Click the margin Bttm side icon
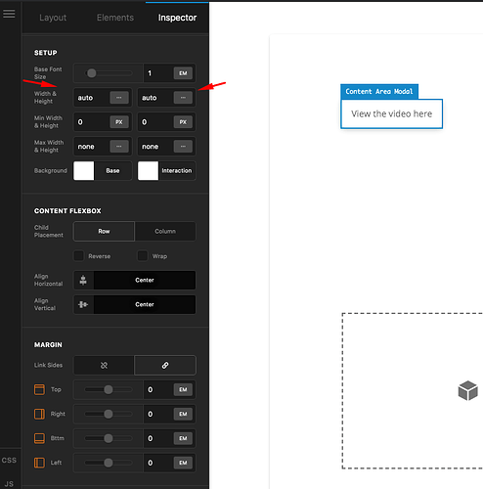Screen dimensions: 483x489 [x=39, y=438]
